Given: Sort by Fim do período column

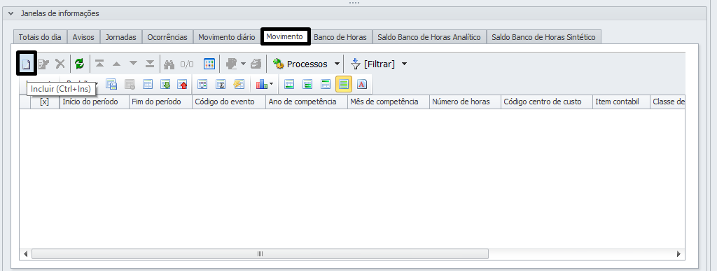Looking at the screenshot, I should click(160, 102).
